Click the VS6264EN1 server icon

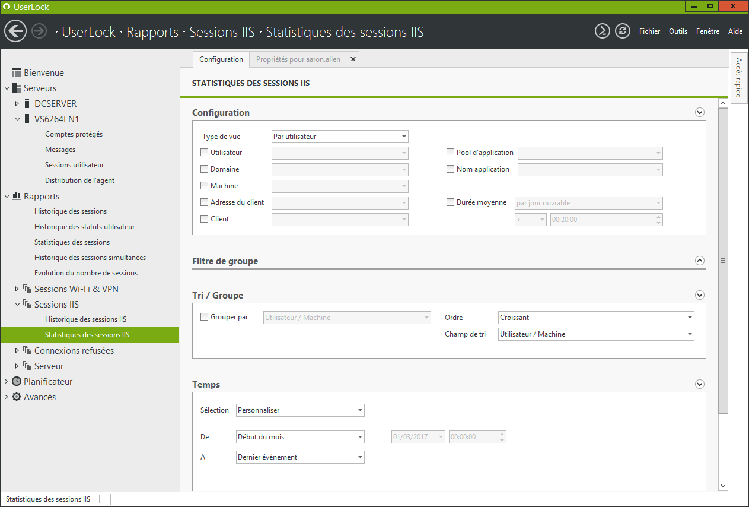pyautogui.click(x=27, y=119)
